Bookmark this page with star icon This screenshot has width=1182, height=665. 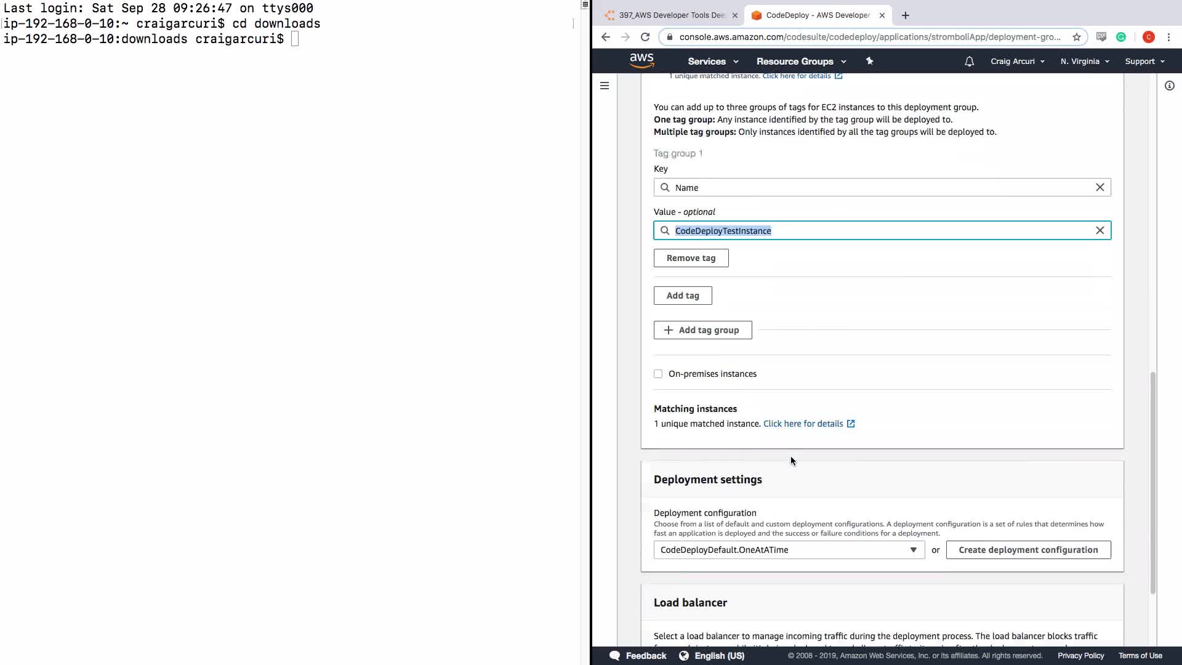1076,37
